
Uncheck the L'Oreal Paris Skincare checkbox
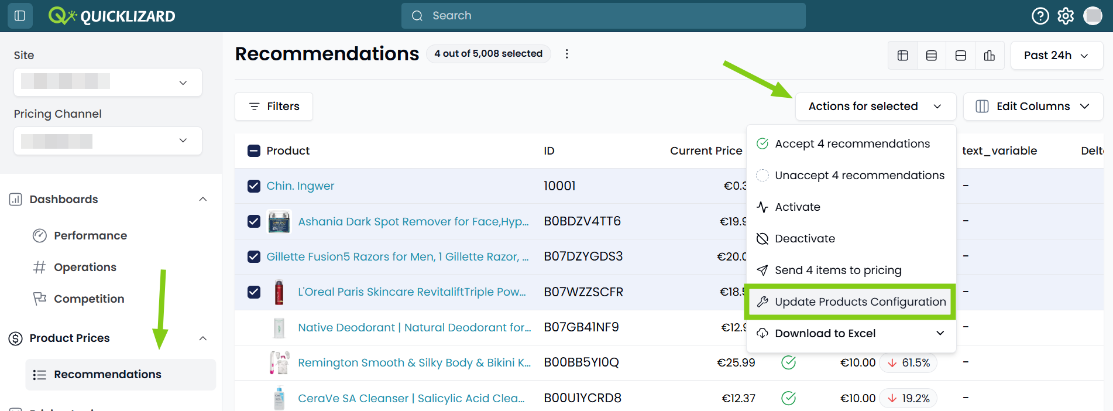pyautogui.click(x=254, y=292)
